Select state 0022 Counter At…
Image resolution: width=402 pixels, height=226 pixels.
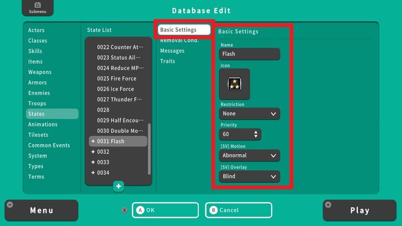[x=118, y=47]
